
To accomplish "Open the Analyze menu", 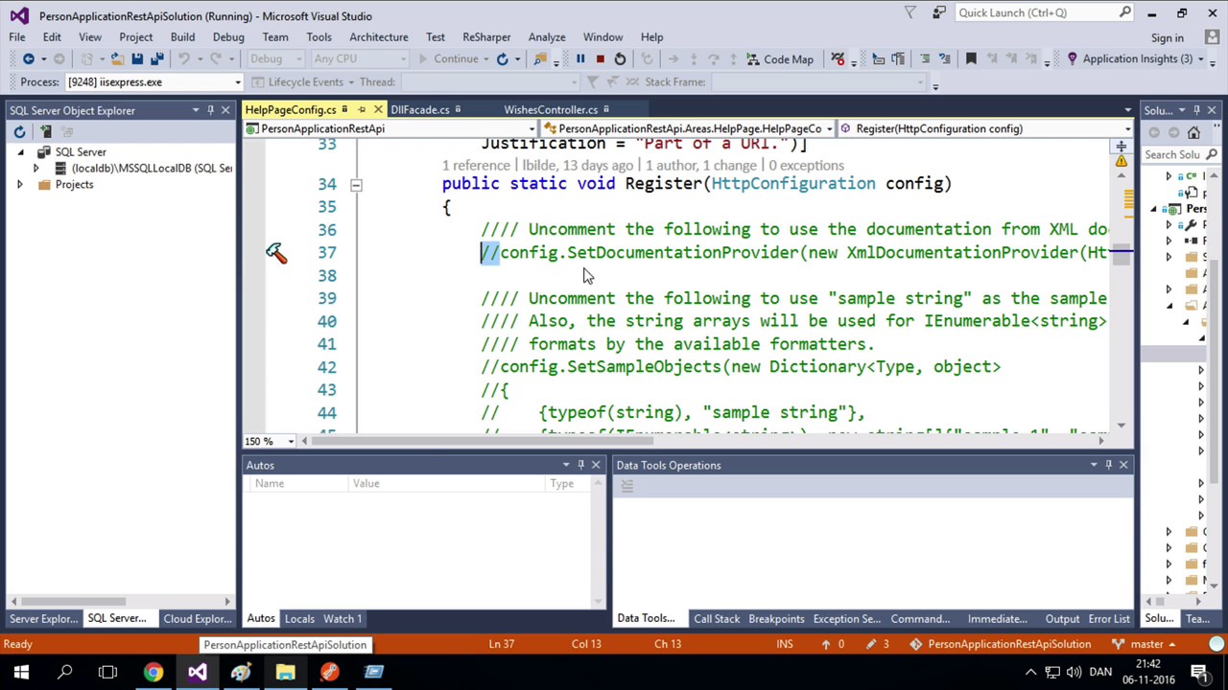I will point(547,37).
